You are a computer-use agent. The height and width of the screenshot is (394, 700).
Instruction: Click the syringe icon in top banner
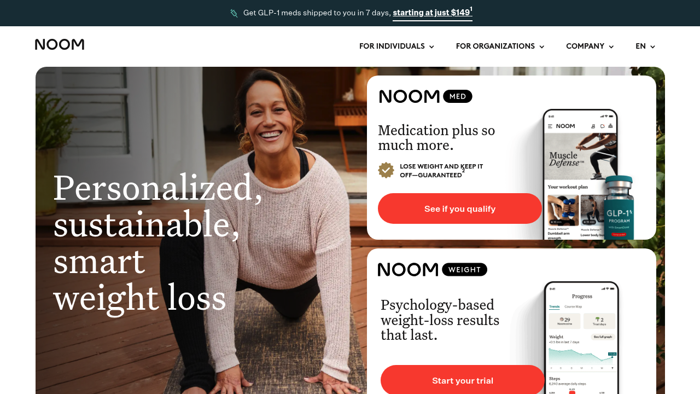[x=234, y=13]
